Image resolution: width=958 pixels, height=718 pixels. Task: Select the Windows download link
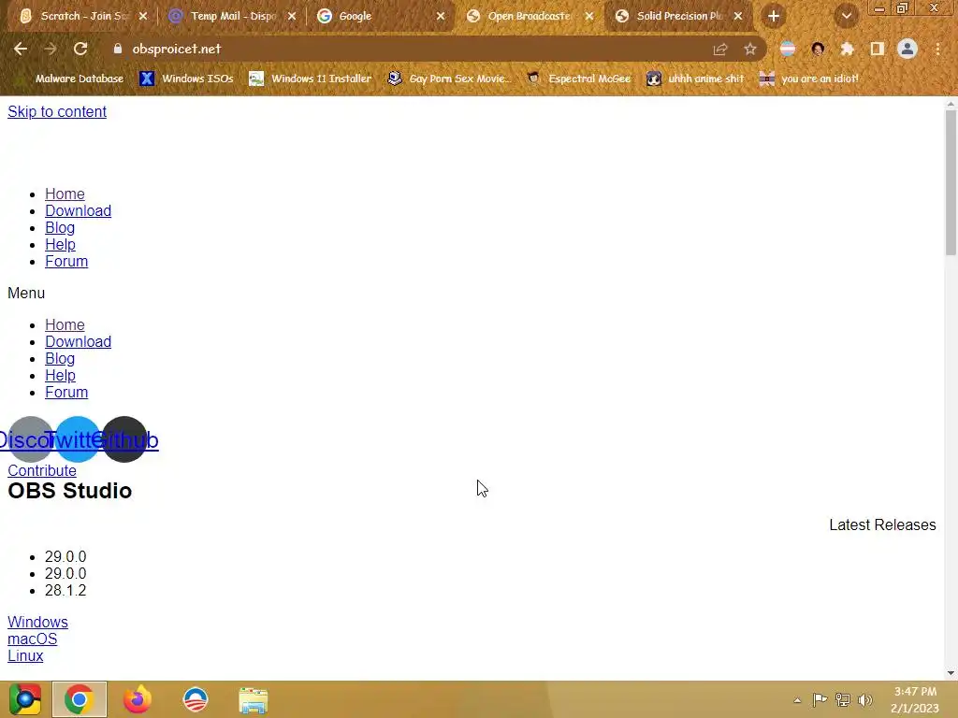(37, 622)
